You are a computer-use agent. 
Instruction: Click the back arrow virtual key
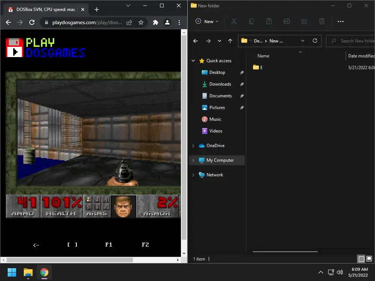36,245
